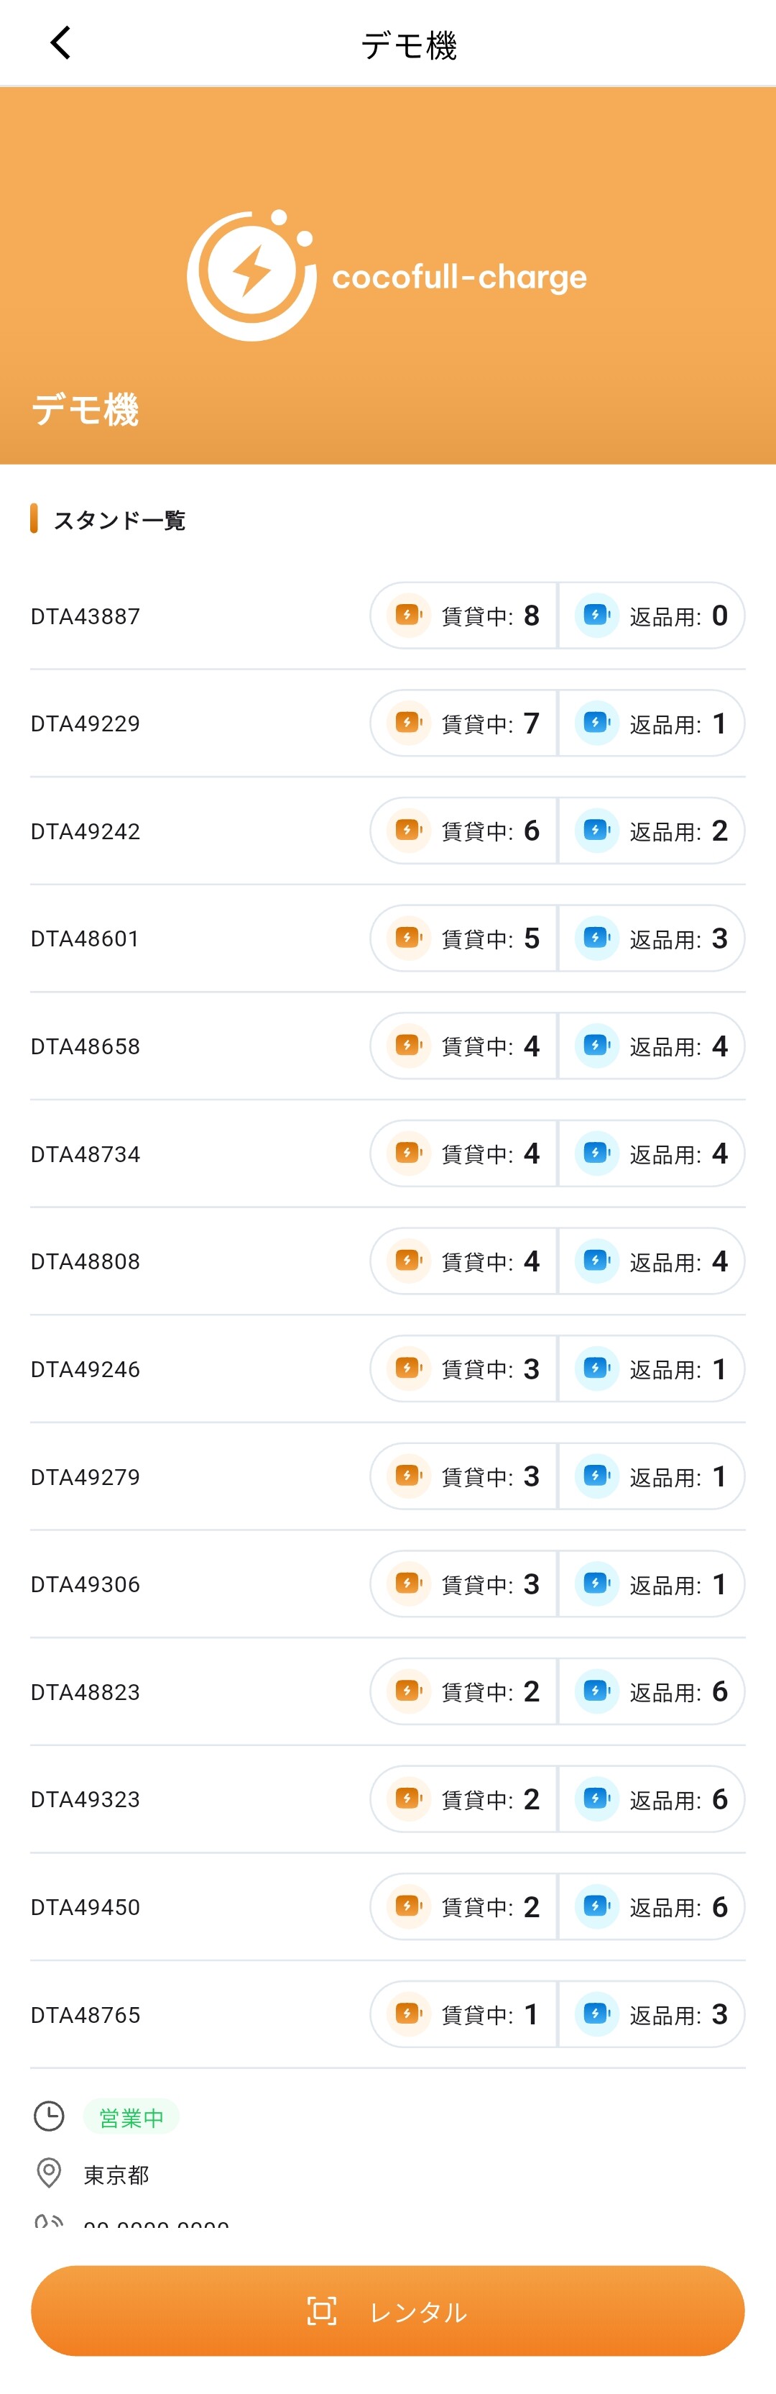Click orange rental battery icon for DTA43887
This screenshot has height=2394, width=776.
[408, 616]
